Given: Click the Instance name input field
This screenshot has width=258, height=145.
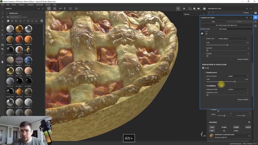Looking at the screenshot, I should point(235,29).
